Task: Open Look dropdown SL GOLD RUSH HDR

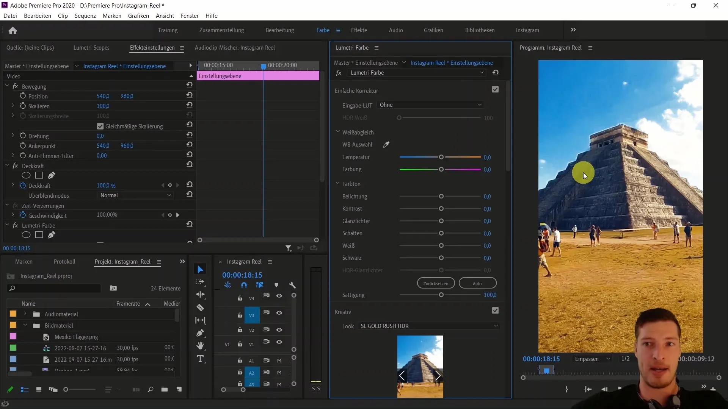Action: coord(428,326)
